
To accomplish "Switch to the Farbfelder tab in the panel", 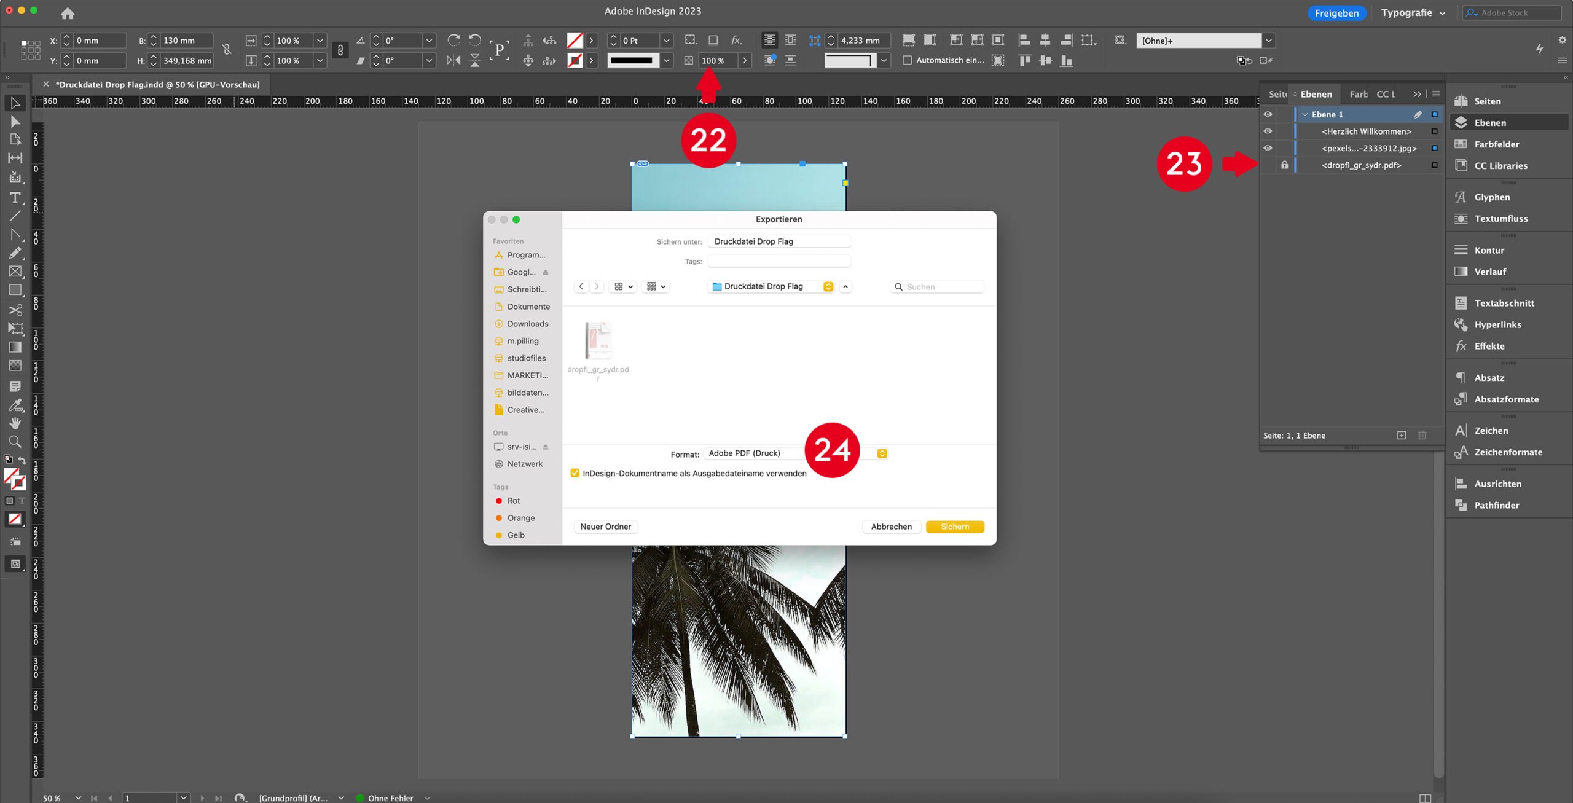I will coord(1358,94).
